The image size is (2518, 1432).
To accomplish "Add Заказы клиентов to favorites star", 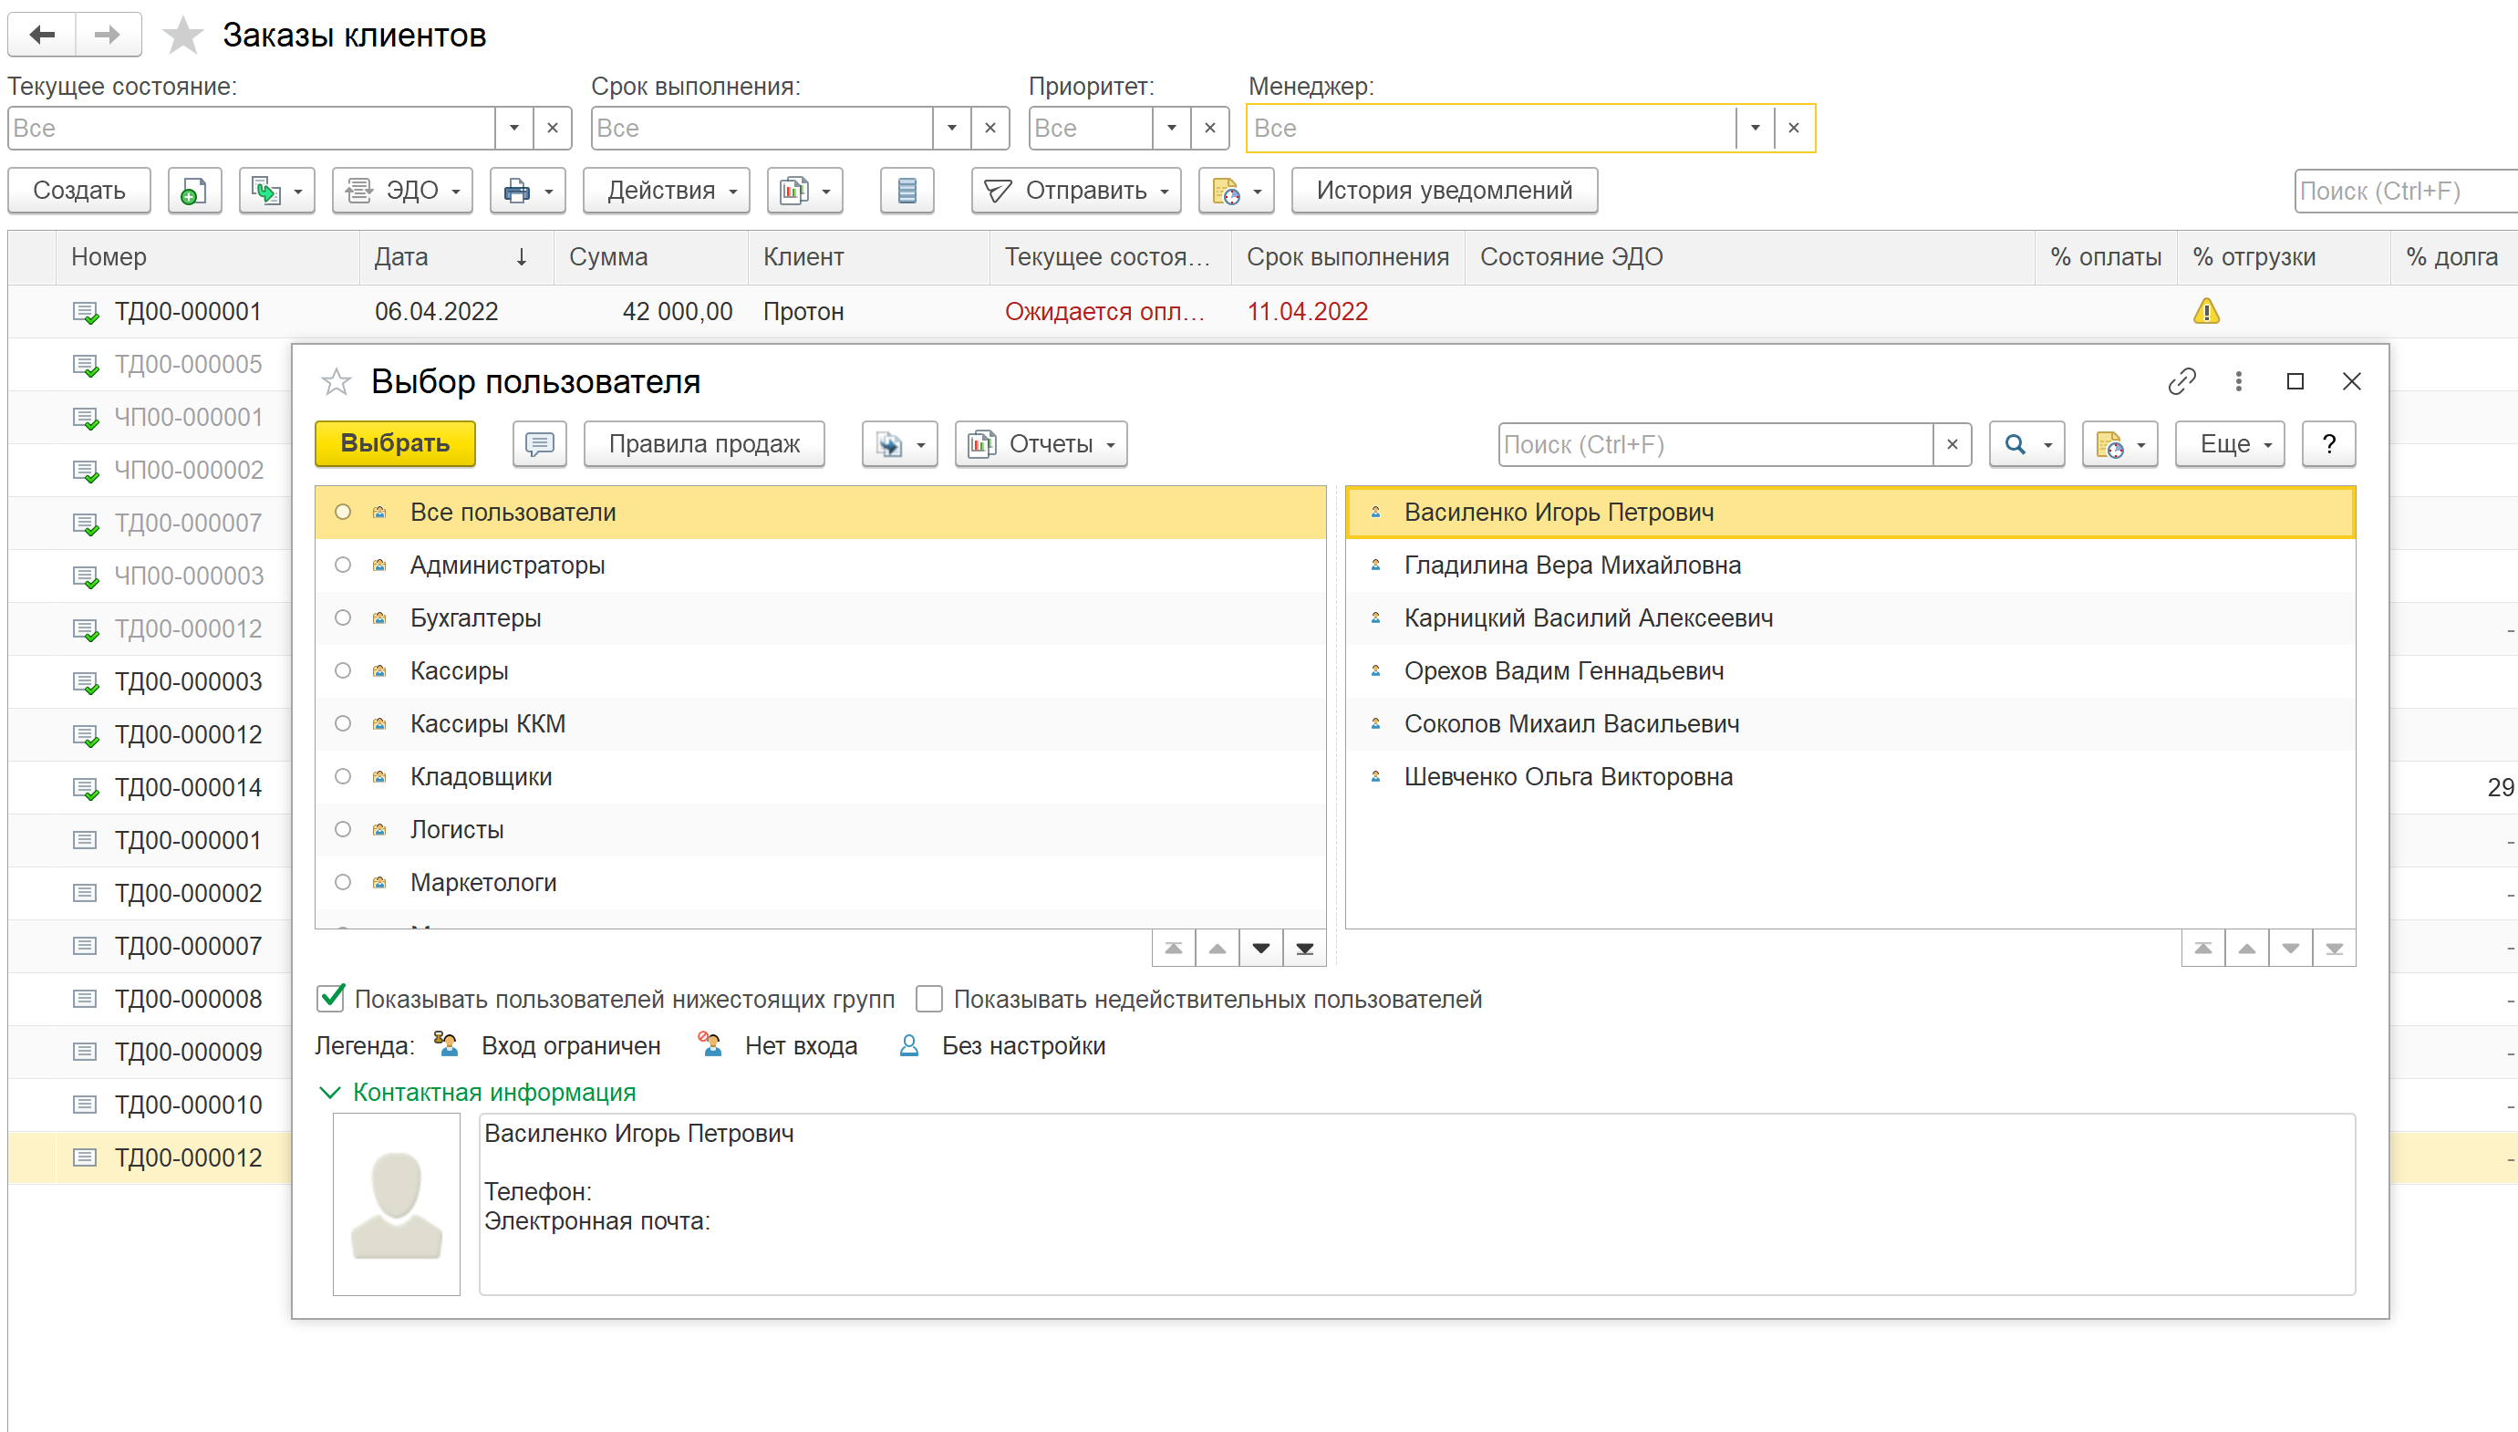I will tap(183, 36).
